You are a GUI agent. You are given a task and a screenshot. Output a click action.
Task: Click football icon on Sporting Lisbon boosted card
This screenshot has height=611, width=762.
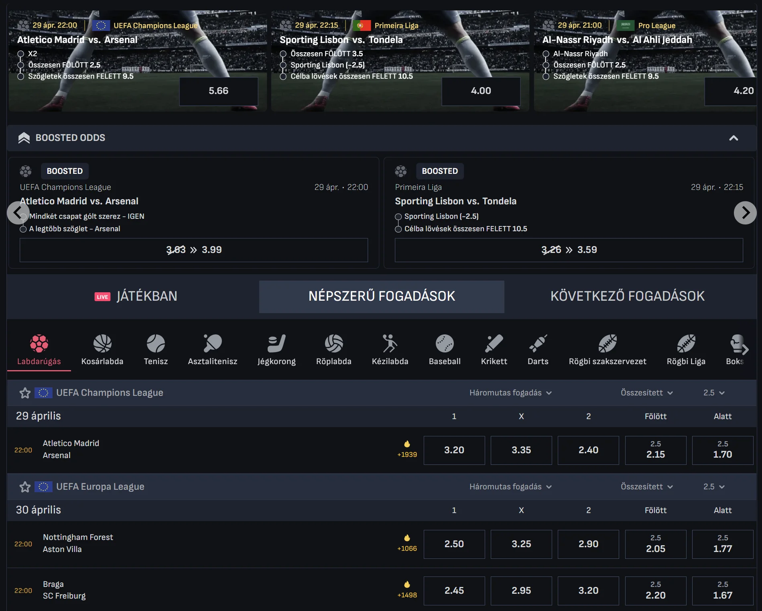pos(400,171)
